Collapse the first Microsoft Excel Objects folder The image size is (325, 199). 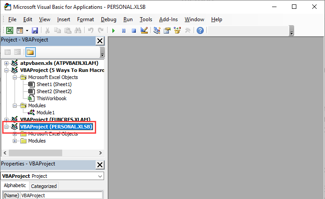15,77
